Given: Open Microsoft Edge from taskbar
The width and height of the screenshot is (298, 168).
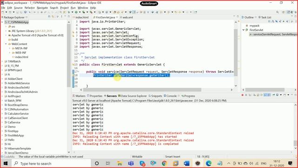Looking at the screenshot, I should pyautogui.click(x=209, y=163).
